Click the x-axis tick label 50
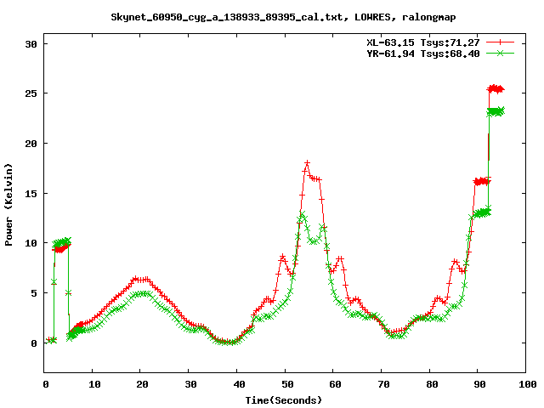Screen dimensions: 544x408 286,384
